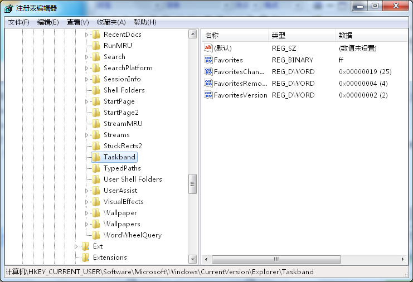
Task: Maximize the Registry Editor window
Action: coord(375,6)
